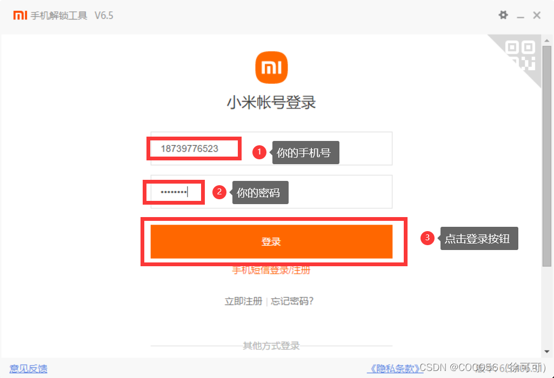
Task: Close the unlock tool window
Action: (537, 15)
